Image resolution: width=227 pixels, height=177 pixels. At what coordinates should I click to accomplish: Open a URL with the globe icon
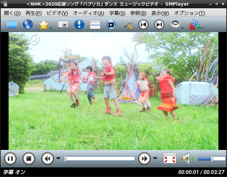28,24
